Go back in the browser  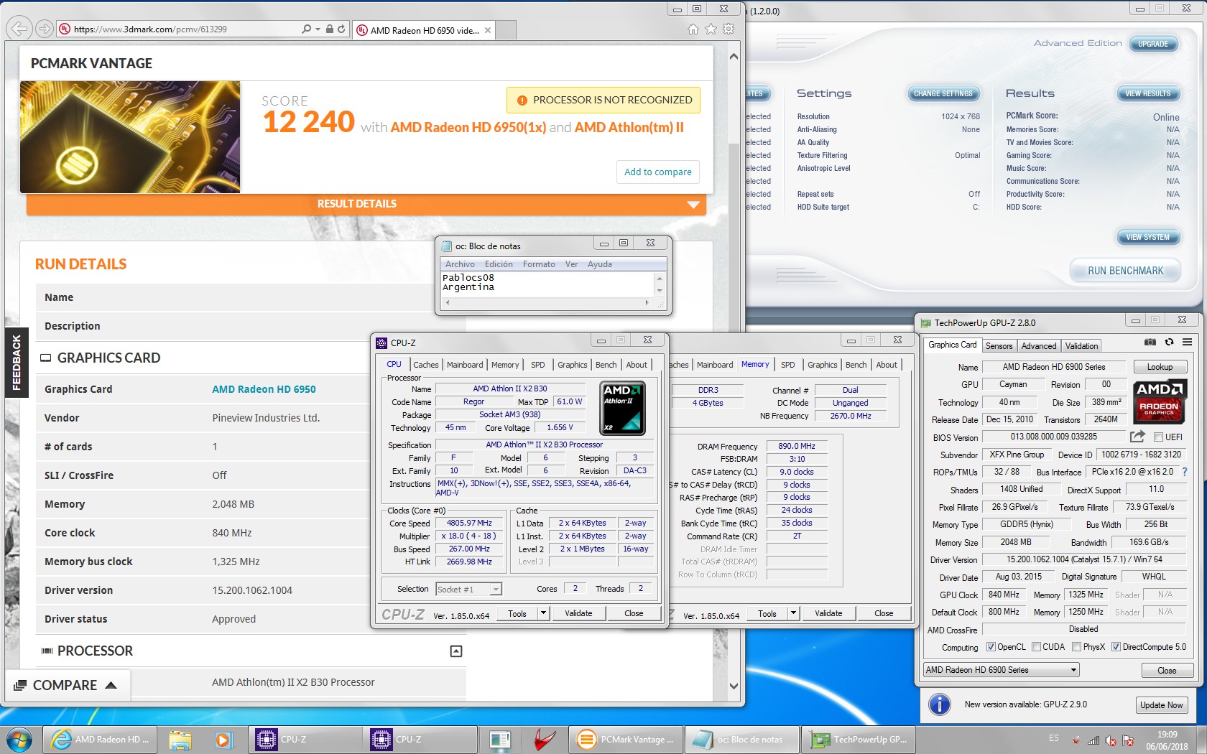[x=19, y=29]
